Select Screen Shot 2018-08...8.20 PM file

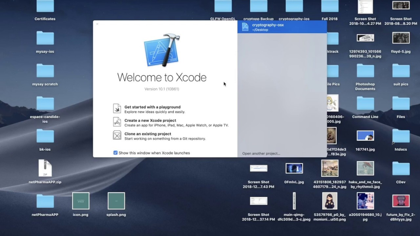coord(401,5)
